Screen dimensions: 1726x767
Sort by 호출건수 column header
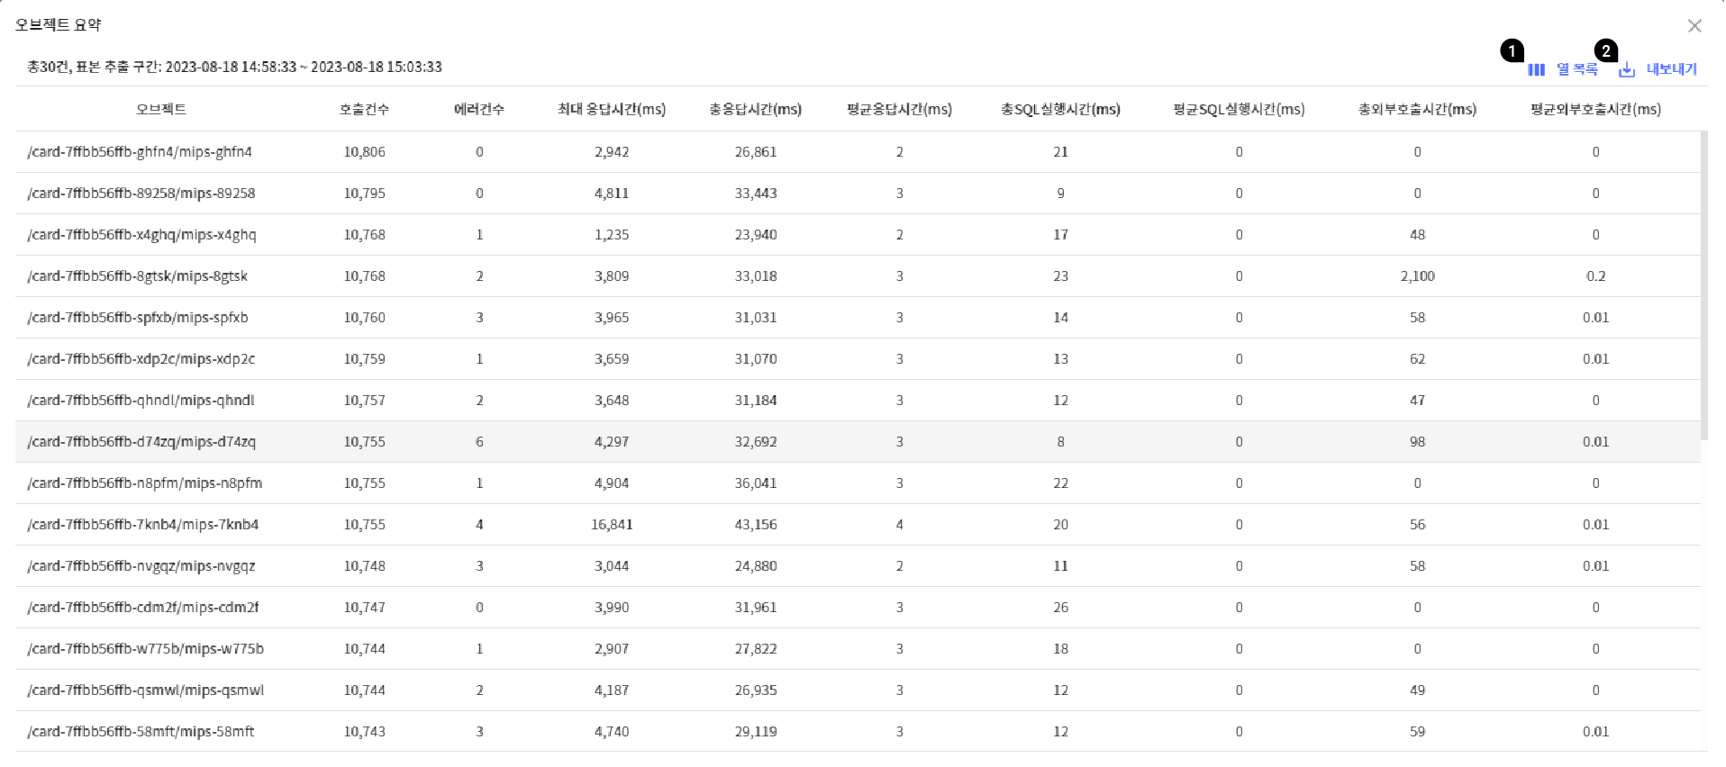(x=364, y=109)
